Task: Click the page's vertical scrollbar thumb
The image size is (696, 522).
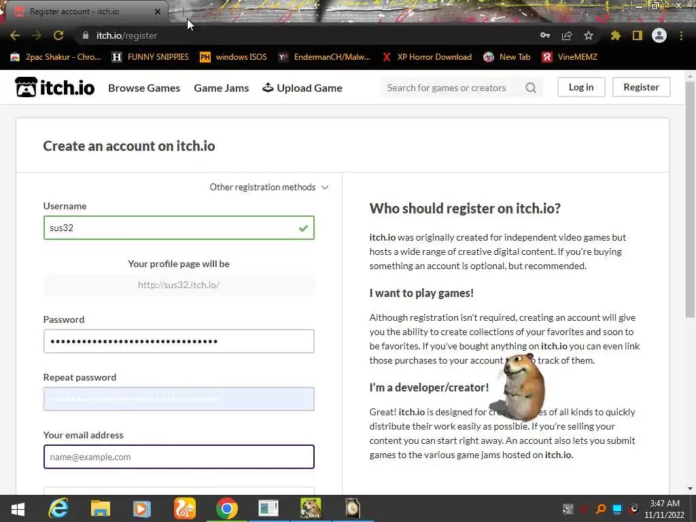Action: [x=690, y=199]
